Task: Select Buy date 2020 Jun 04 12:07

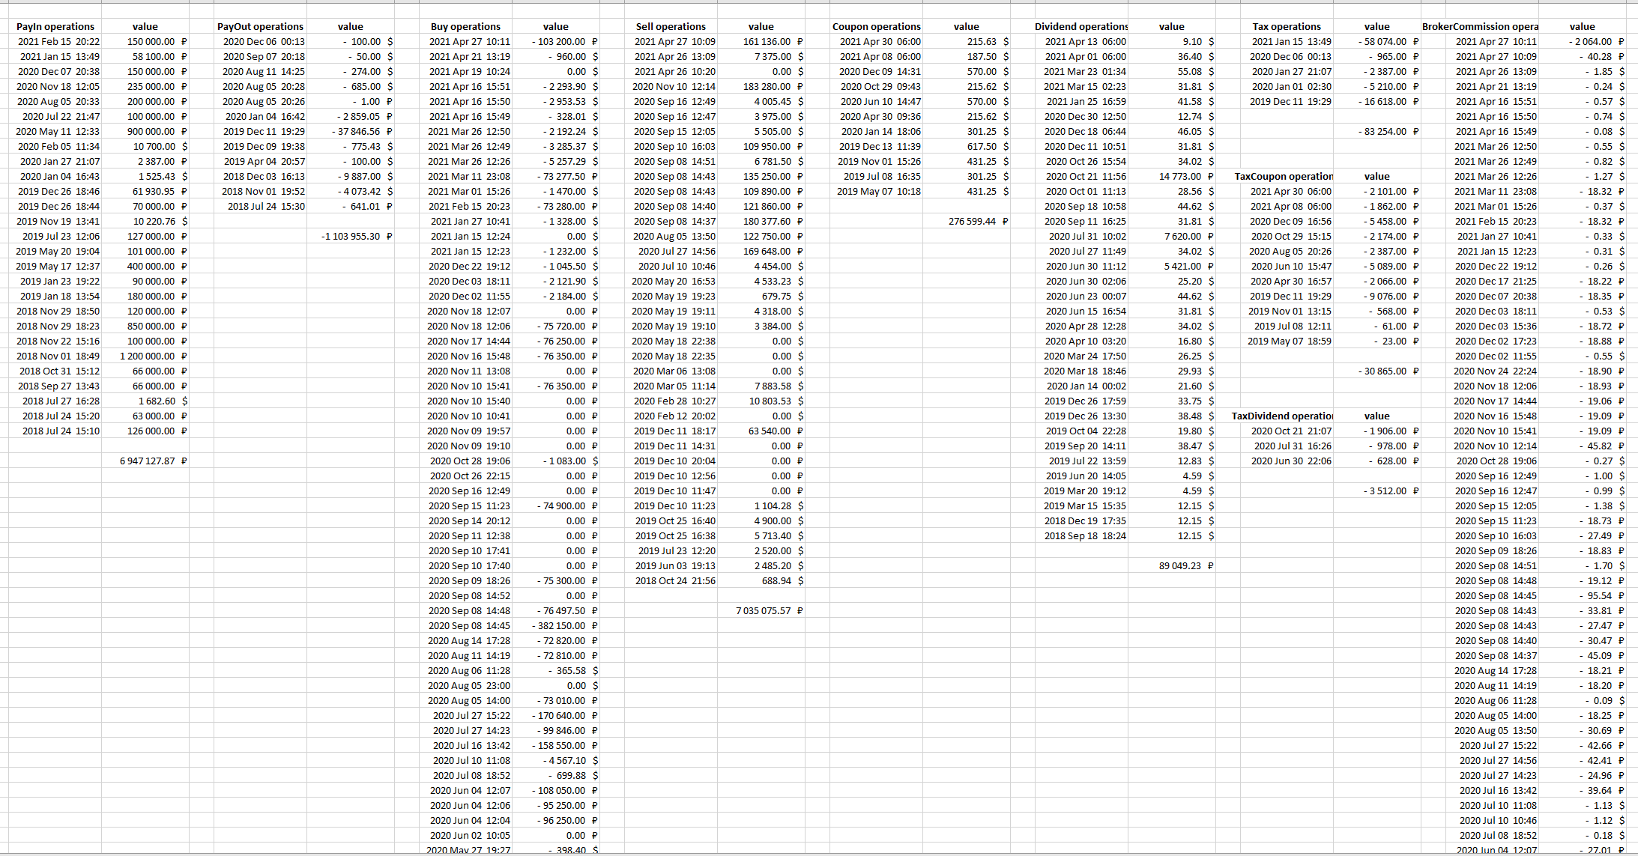Action: coord(465,790)
